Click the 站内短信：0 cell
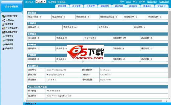The height and width of the screenshot is (105, 171). pyautogui.click(x=150, y=27)
